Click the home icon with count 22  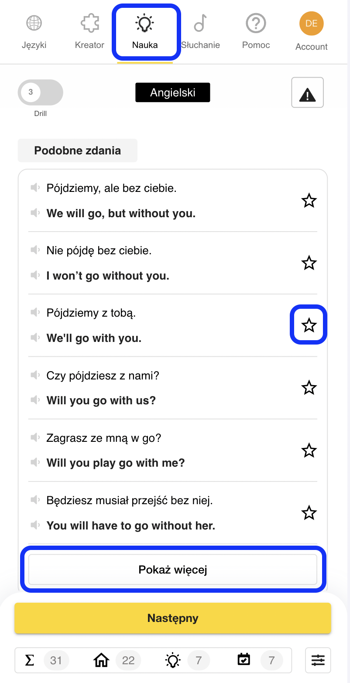[x=102, y=660]
